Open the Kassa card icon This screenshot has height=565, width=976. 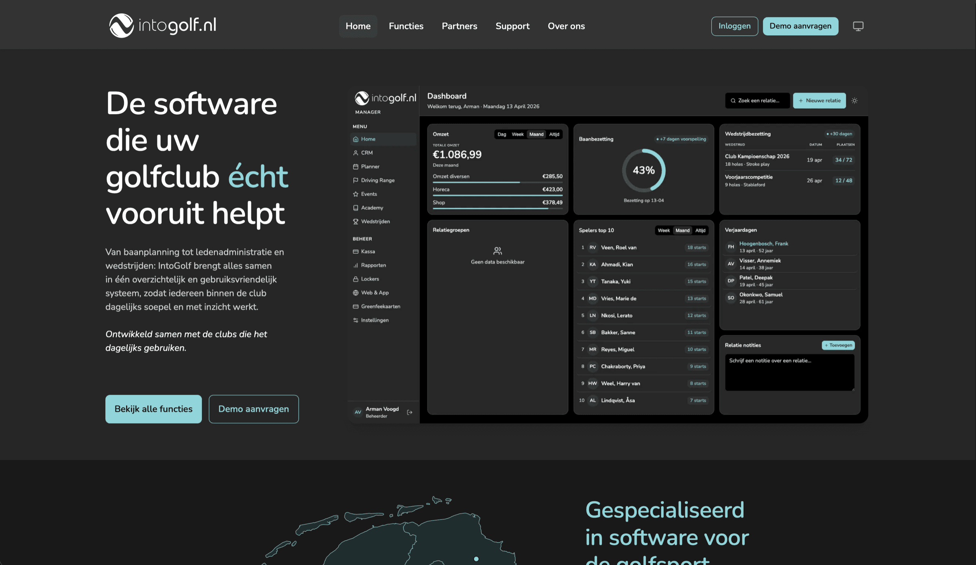tap(355, 252)
